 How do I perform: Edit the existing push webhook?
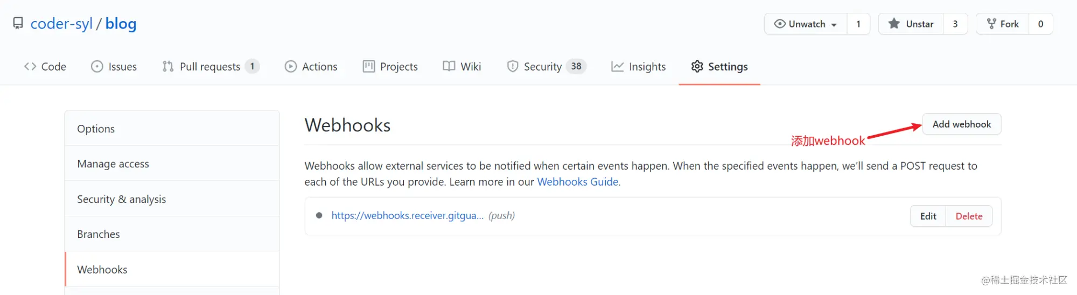[928, 216]
